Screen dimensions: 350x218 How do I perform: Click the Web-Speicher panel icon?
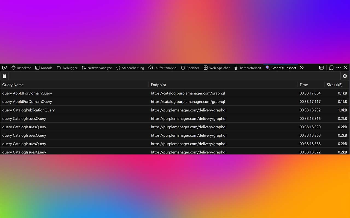217,68
